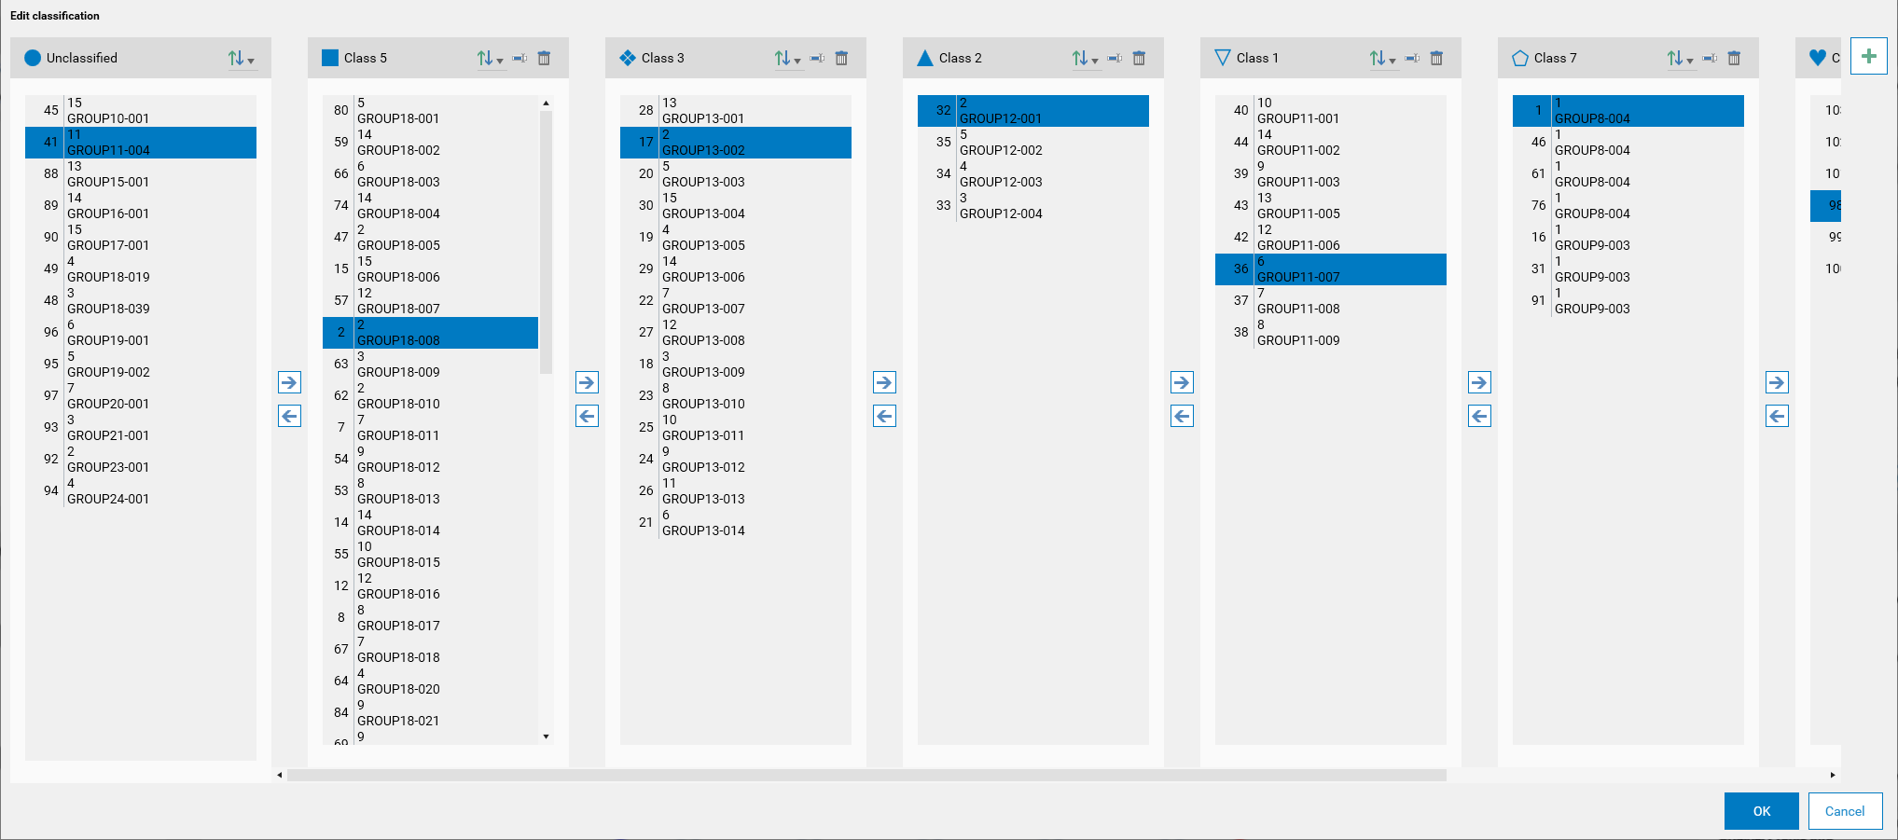Delete Class 5 using its trash icon

tap(544, 58)
